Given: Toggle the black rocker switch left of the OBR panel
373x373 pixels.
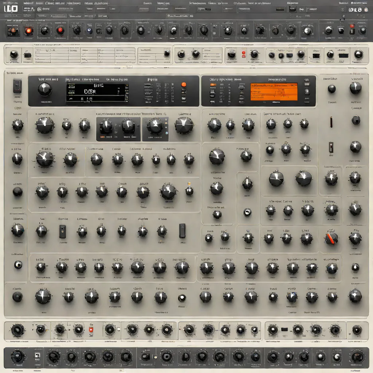Looking at the screenshot, I should pos(17,85).
